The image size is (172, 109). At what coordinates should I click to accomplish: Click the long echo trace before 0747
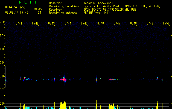pyautogui.click(x=112, y=79)
